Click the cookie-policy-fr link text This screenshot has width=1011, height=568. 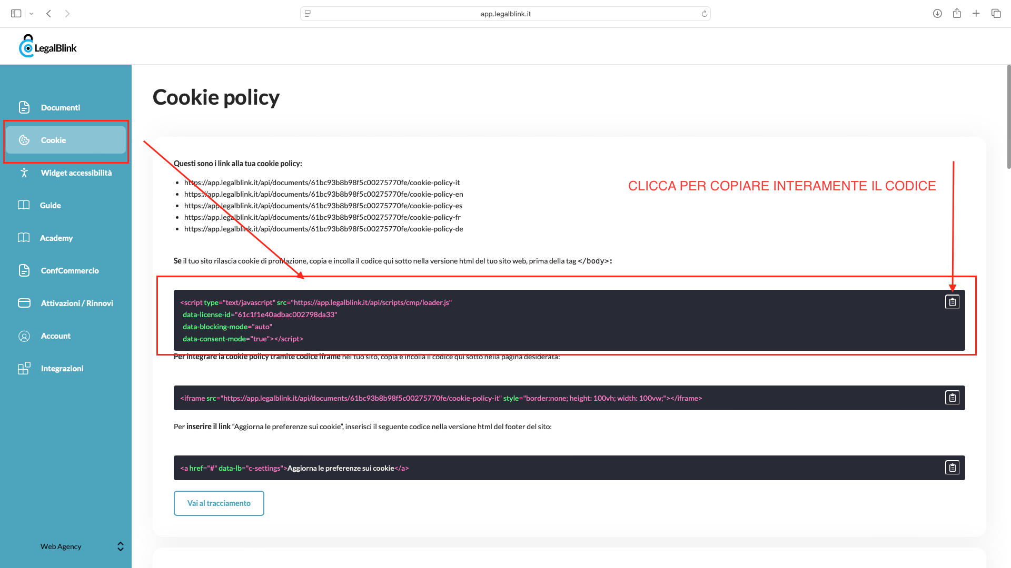click(x=322, y=217)
